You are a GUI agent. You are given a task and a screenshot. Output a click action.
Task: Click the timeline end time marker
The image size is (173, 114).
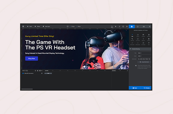114,71
